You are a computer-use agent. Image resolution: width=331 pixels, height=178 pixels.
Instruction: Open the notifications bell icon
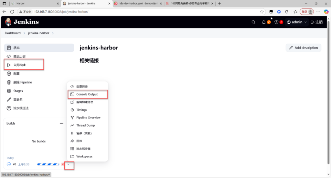(x=264, y=22)
